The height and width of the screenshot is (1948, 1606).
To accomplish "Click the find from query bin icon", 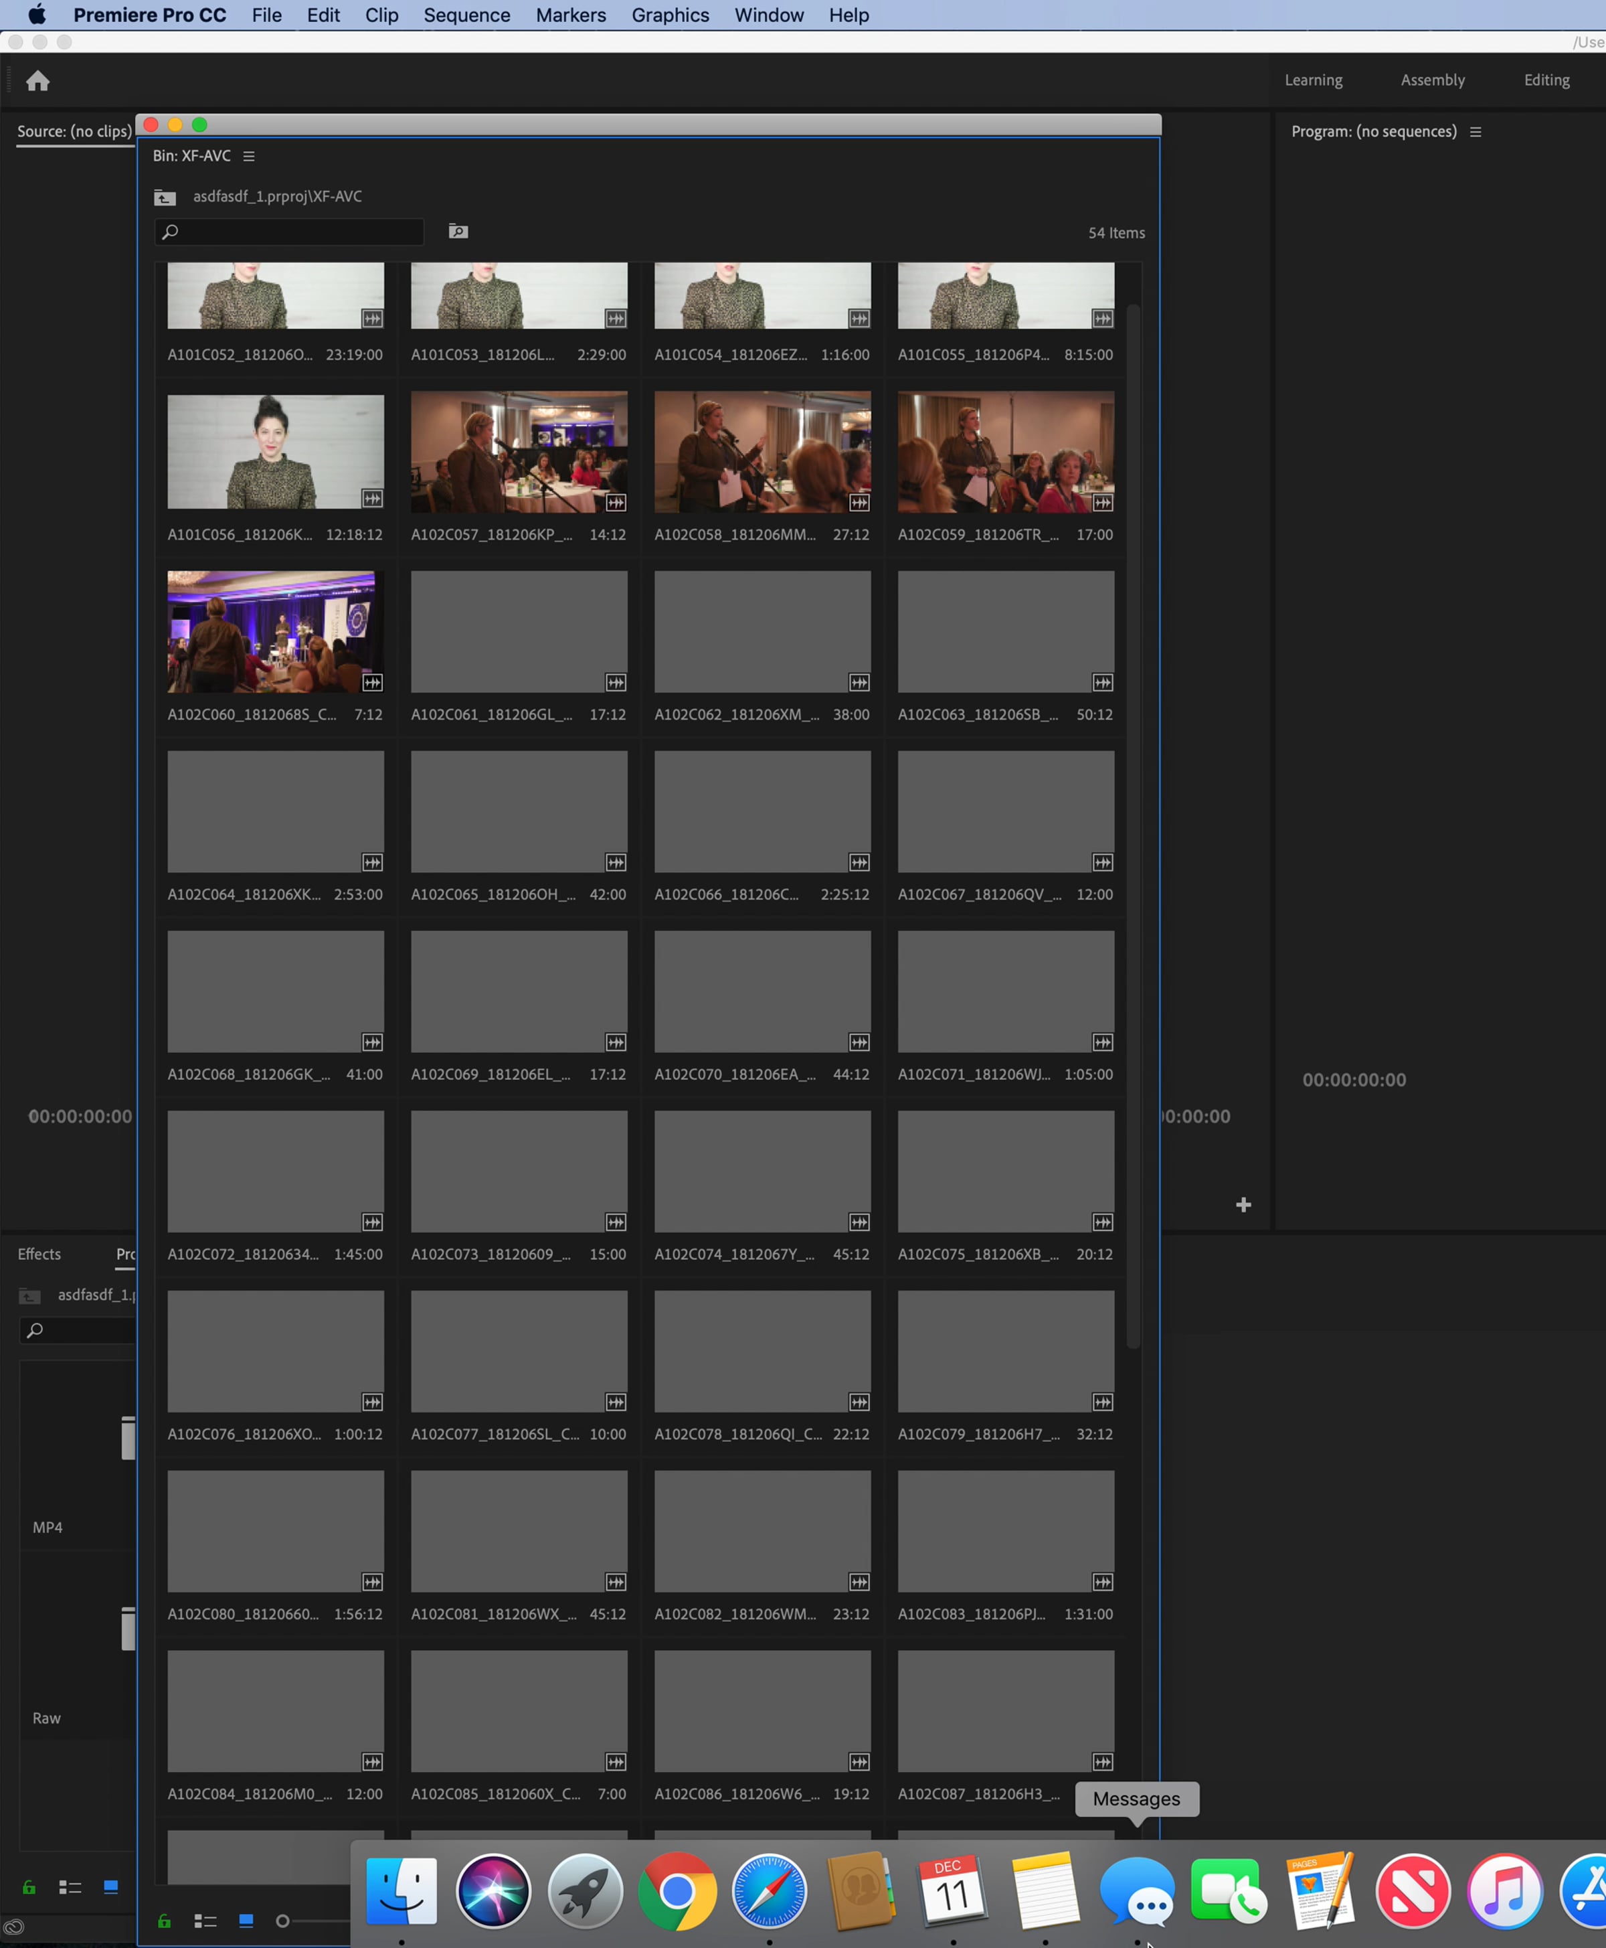I will pyautogui.click(x=458, y=232).
